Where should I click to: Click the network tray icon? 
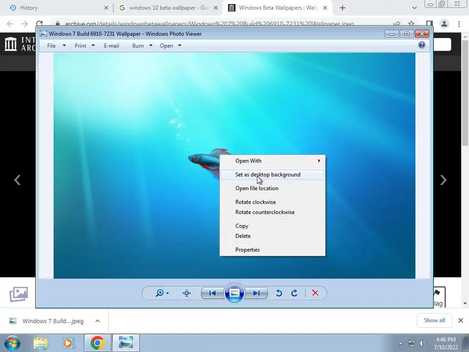pyautogui.click(x=412, y=343)
